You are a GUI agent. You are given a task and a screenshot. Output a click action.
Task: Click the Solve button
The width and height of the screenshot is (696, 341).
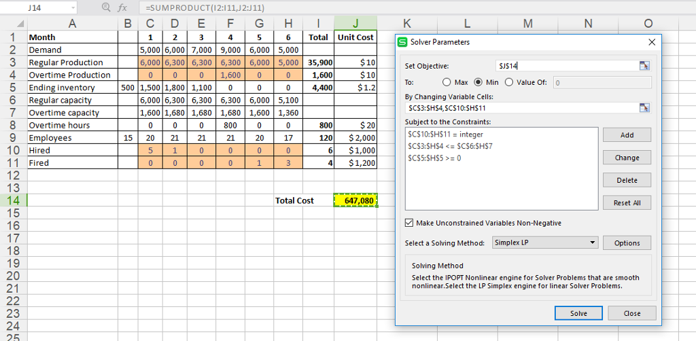coord(578,313)
